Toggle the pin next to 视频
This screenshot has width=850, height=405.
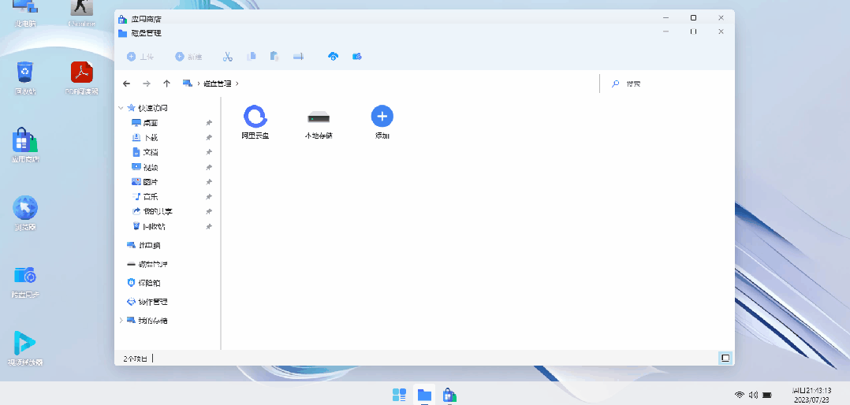click(209, 168)
